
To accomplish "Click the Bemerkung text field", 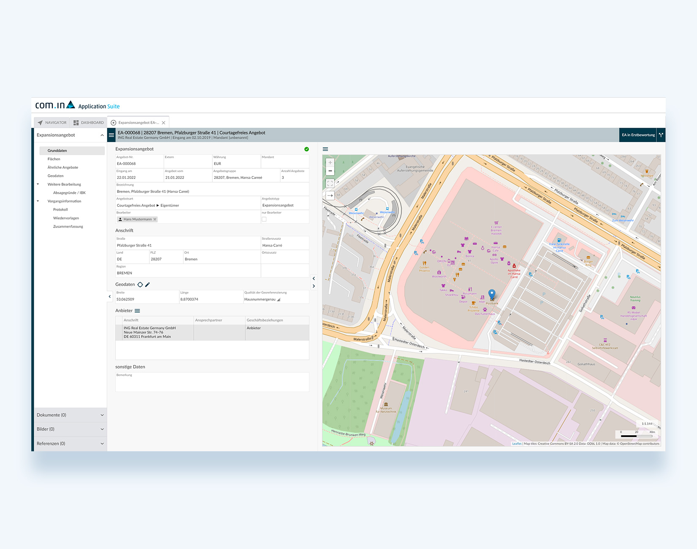I will click(212, 383).
